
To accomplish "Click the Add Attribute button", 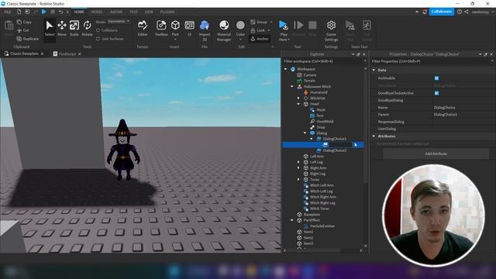I will tap(436, 153).
